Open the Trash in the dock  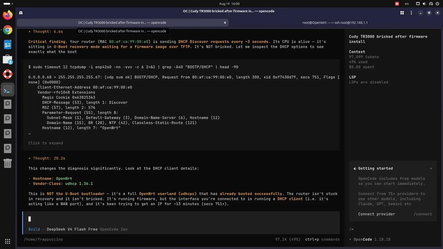(8, 163)
